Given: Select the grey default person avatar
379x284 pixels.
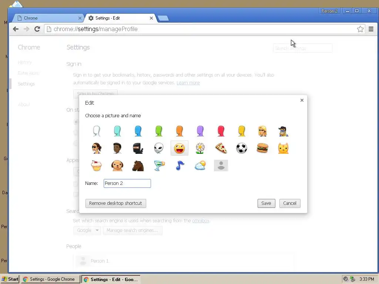Looking at the screenshot, I should pyautogui.click(x=221, y=166).
